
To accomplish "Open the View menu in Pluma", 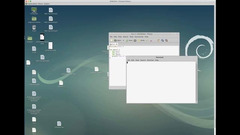I will 120,37.
